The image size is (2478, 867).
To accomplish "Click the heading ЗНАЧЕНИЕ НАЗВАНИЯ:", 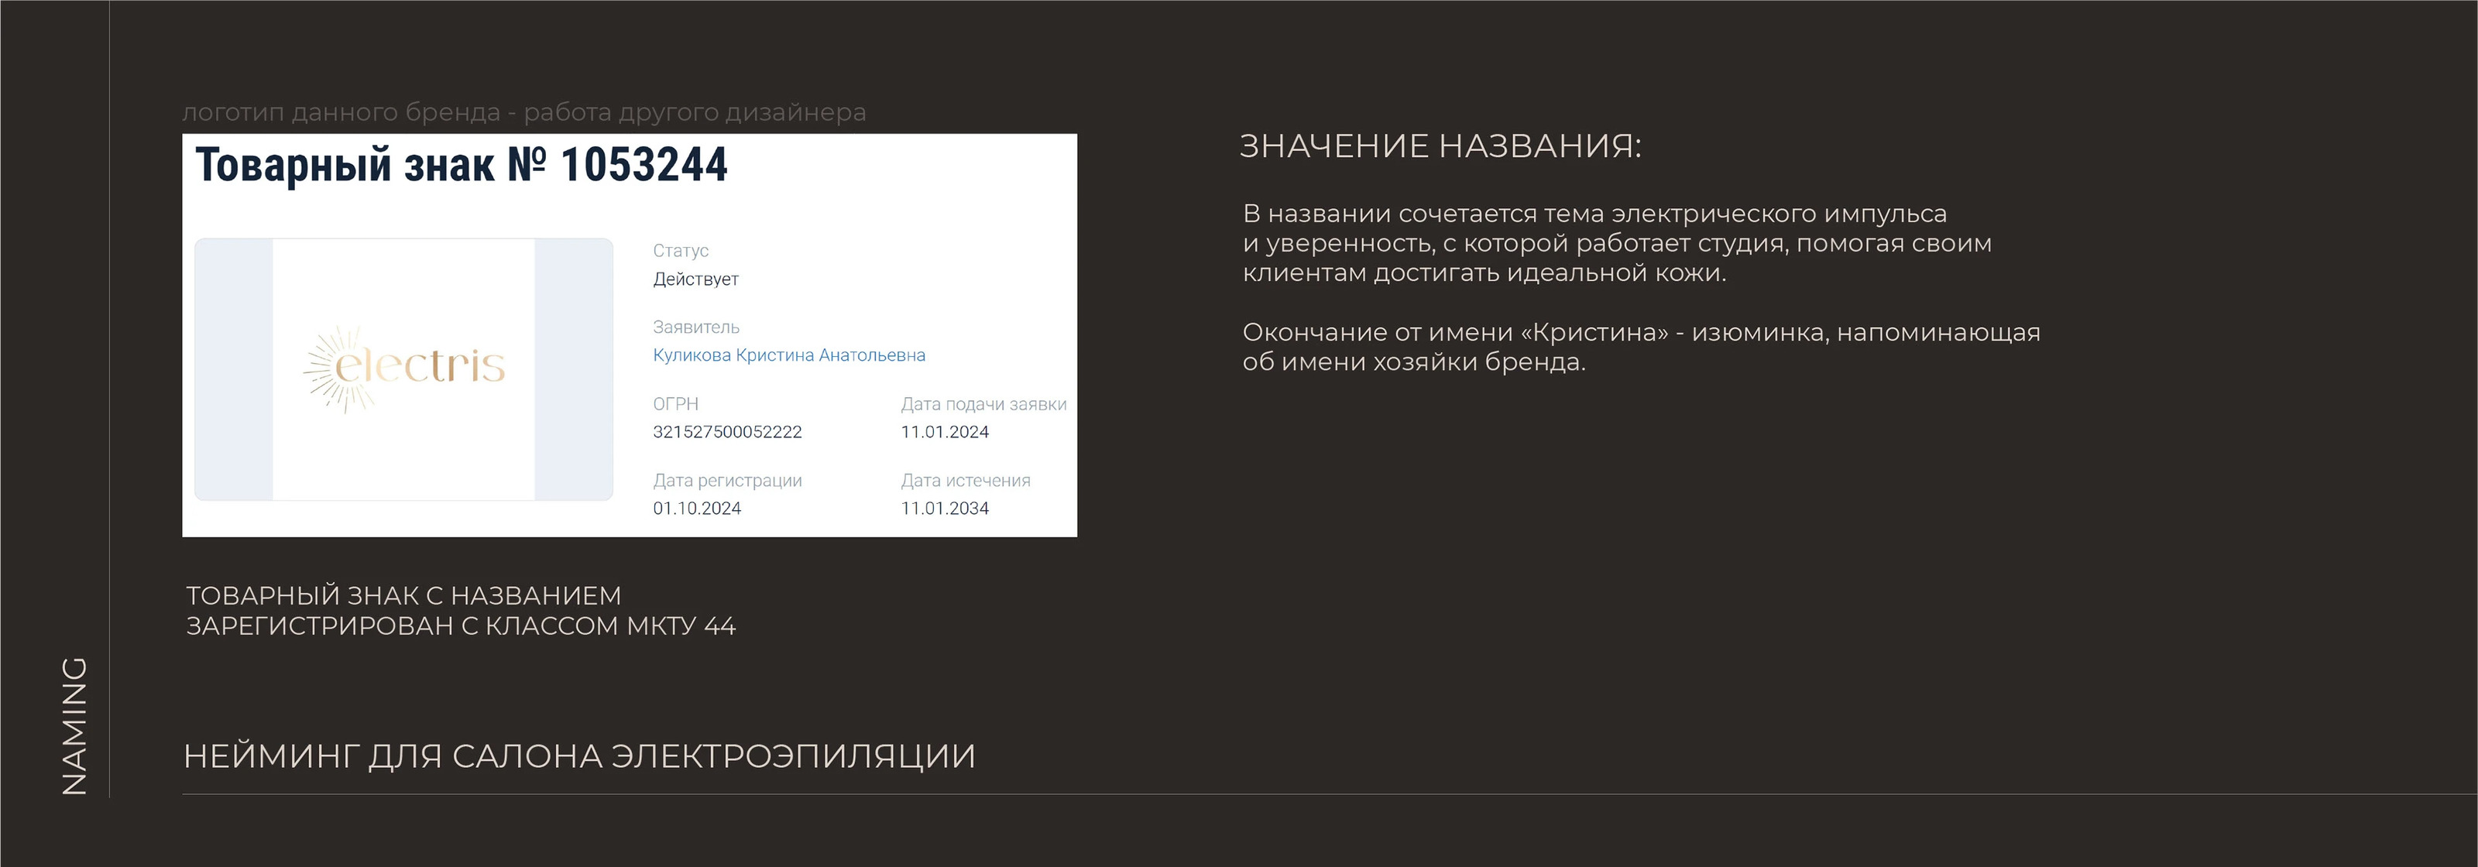I will [x=1440, y=146].
